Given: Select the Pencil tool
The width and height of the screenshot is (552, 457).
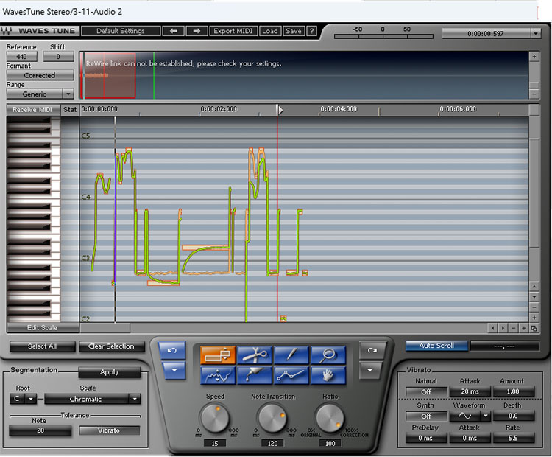Looking at the screenshot, I should (x=291, y=355).
